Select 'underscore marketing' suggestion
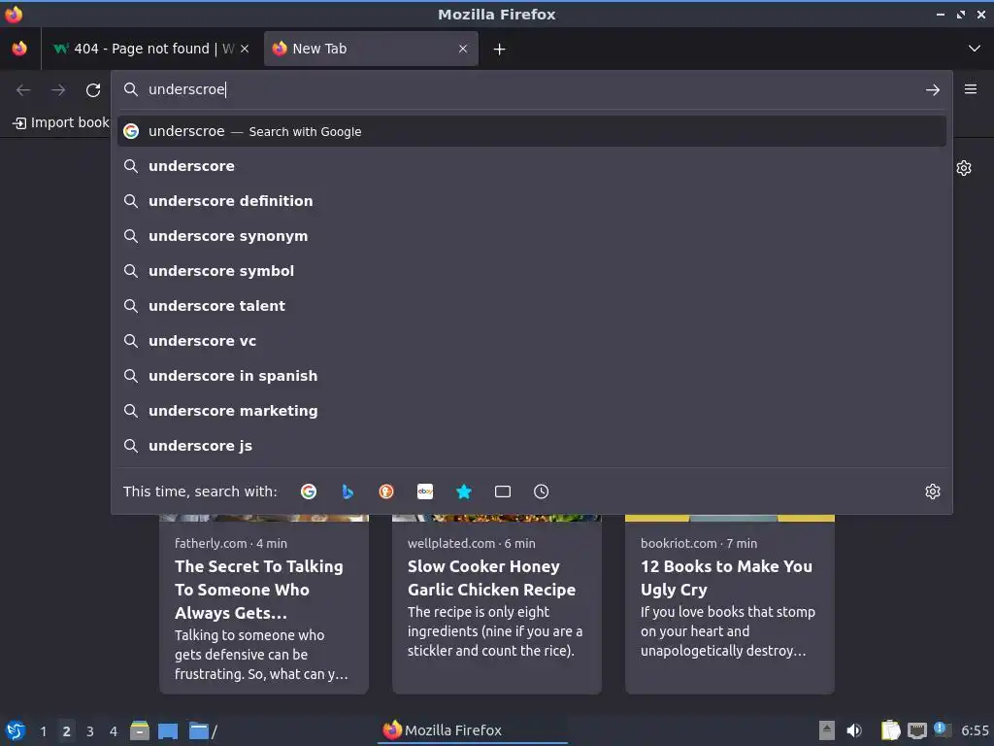This screenshot has width=994, height=746. point(531,411)
